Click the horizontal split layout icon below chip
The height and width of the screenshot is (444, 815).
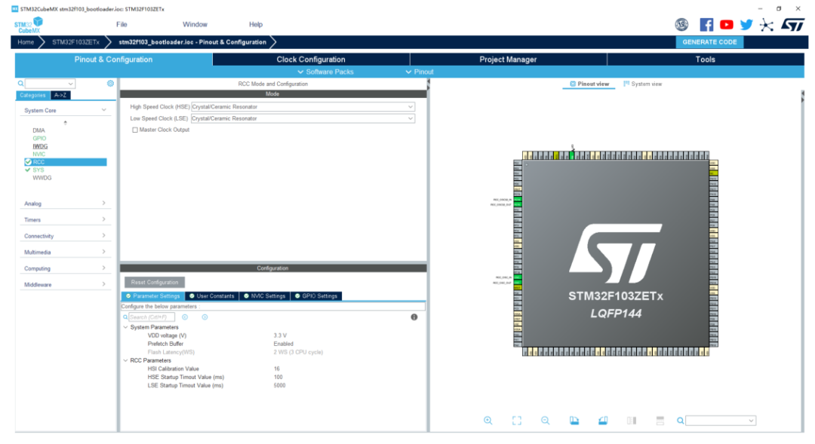660,421
